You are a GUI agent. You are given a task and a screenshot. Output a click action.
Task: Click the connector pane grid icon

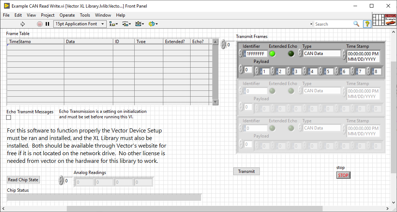tap(378, 20)
